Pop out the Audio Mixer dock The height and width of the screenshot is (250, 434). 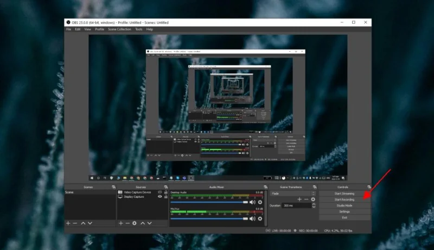click(x=265, y=187)
